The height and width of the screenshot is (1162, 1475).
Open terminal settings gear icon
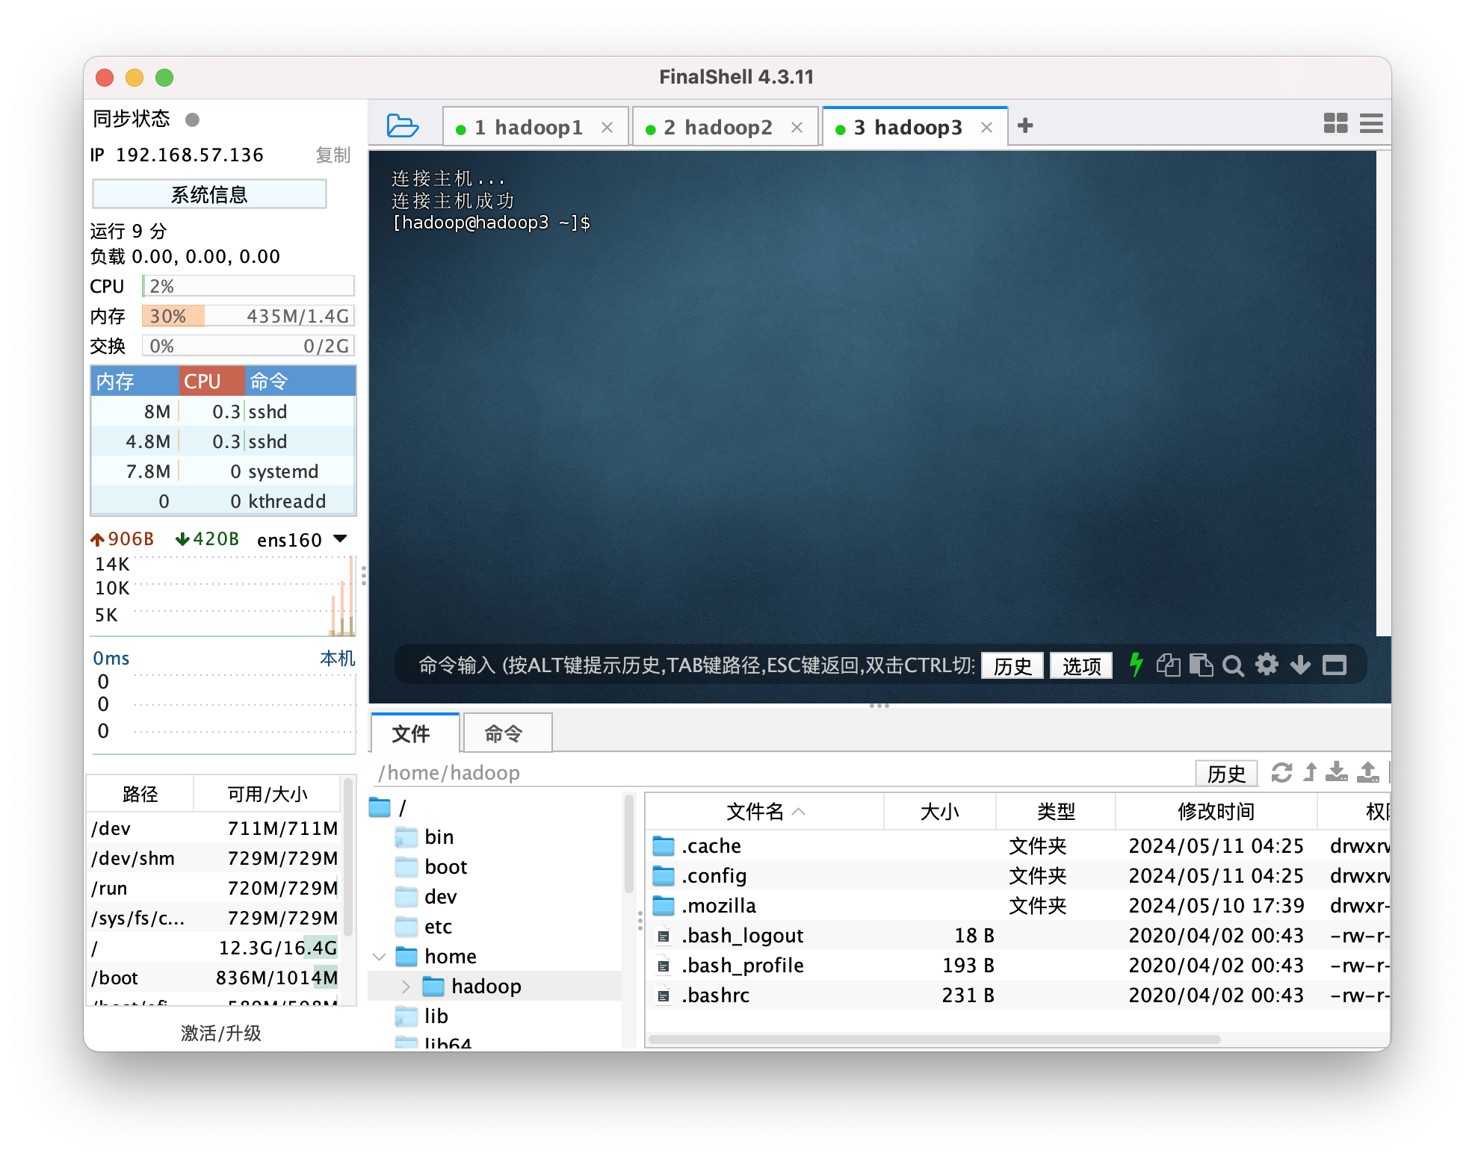click(x=1267, y=664)
